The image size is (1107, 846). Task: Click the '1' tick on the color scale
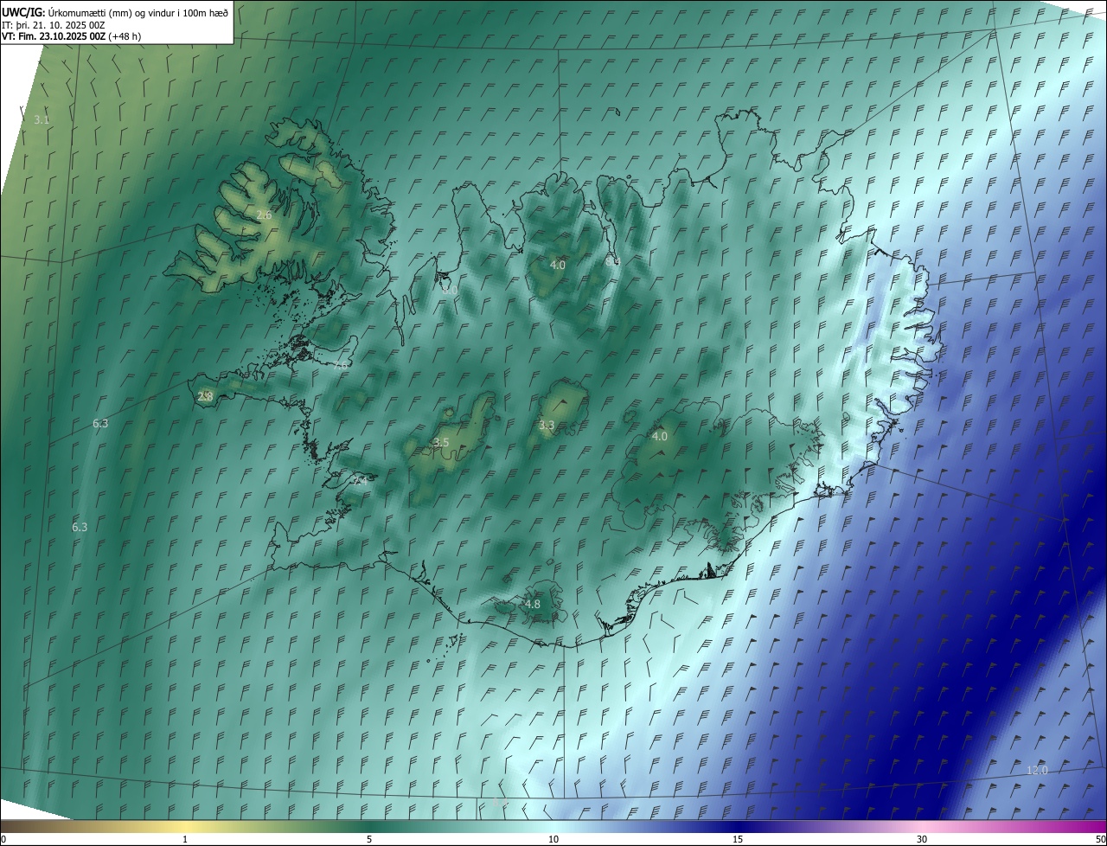point(185,839)
